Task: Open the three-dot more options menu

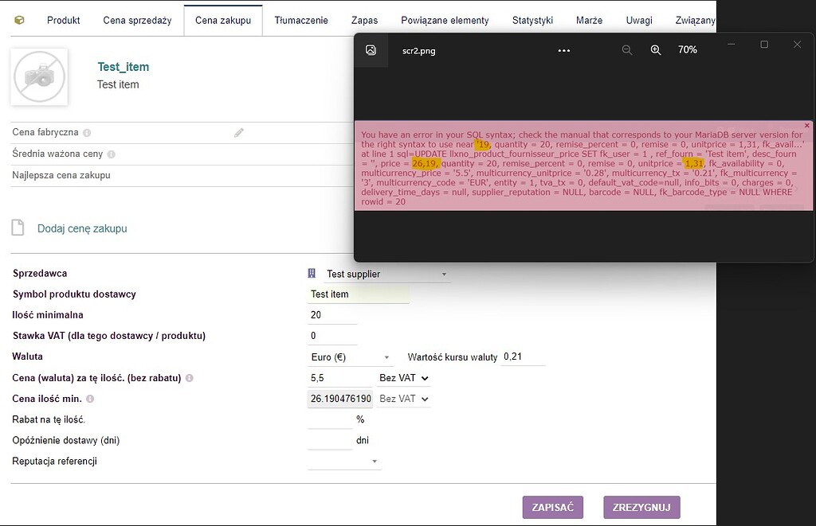Action: pyautogui.click(x=564, y=50)
